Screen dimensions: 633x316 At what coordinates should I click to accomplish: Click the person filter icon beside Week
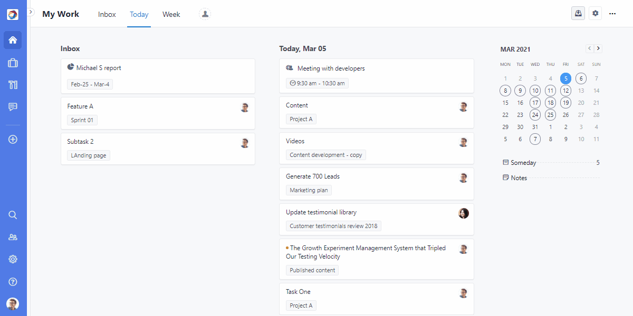point(205,14)
